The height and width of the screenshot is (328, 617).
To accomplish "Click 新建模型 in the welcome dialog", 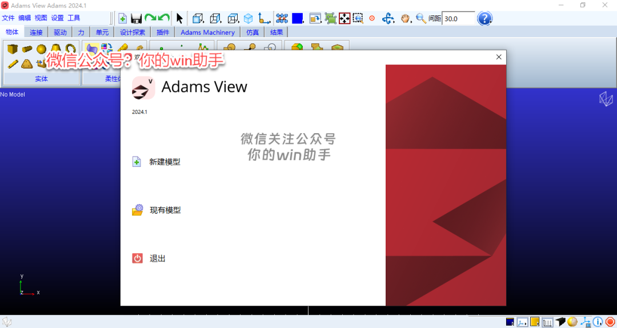I will 165,162.
